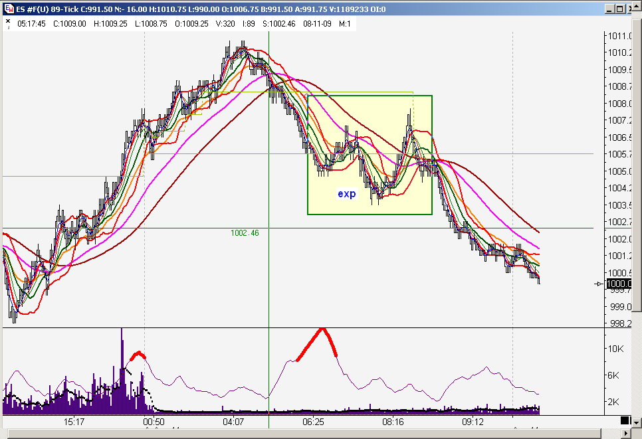Image resolution: width=642 pixels, height=439 pixels.
Task: Click the 1011 price scale label
Action: coord(619,36)
